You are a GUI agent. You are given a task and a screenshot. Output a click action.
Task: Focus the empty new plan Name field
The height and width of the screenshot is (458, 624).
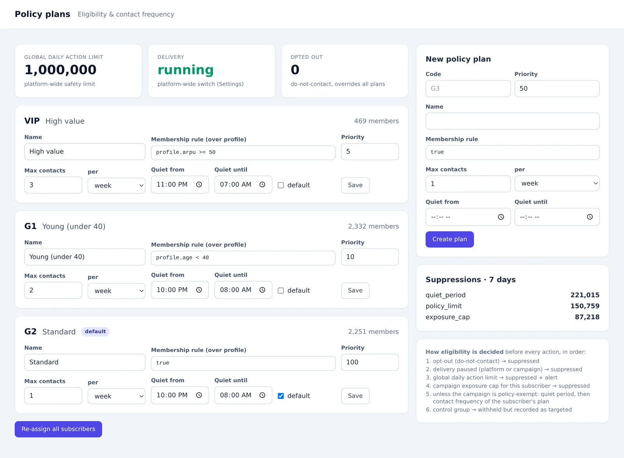coord(512,121)
